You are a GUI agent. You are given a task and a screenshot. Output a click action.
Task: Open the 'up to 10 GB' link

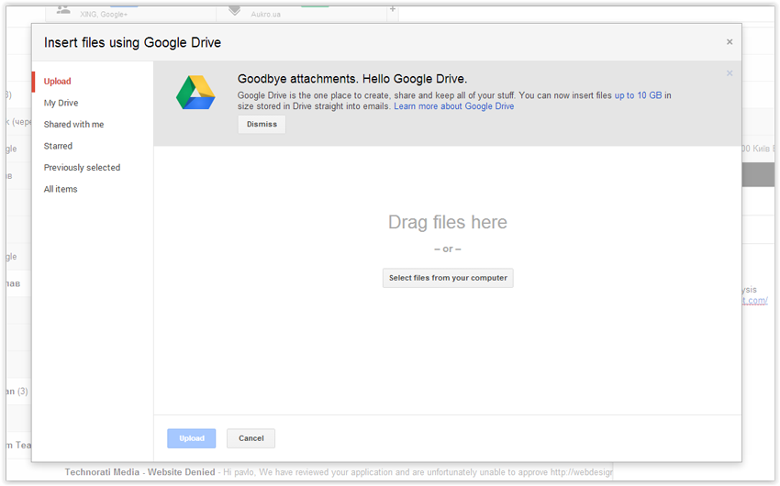coord(639,95)
